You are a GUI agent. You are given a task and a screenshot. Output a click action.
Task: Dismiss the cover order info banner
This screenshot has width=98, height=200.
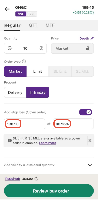pos(90,141)
